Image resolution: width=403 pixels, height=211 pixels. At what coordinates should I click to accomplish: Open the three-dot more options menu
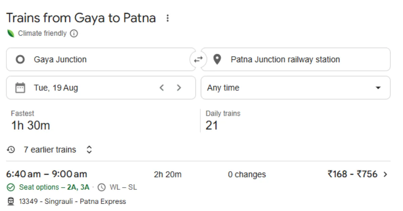click(168, 18)
